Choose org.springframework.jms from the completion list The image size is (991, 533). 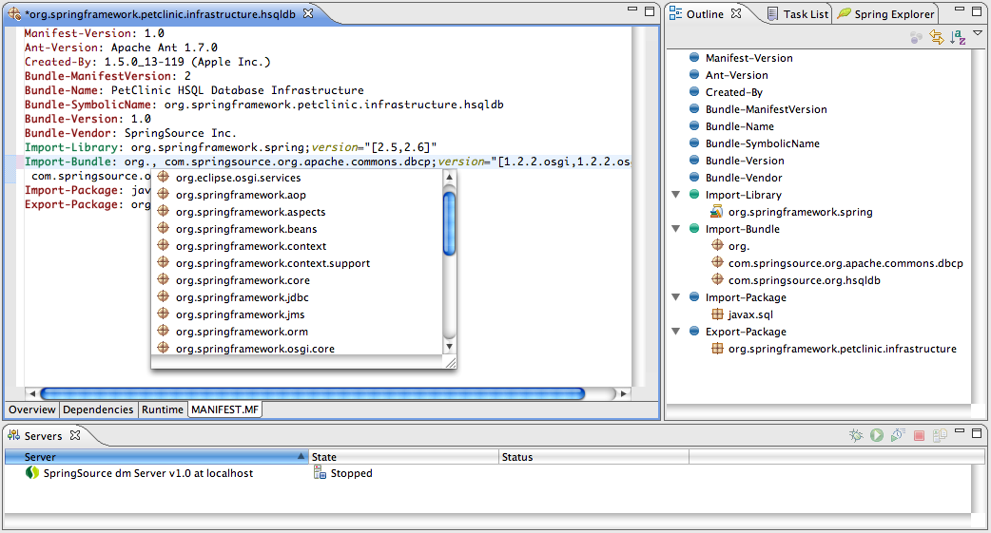297,314
